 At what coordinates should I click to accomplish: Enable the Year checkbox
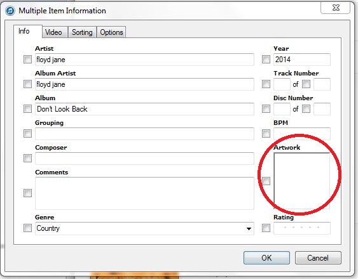266,60
